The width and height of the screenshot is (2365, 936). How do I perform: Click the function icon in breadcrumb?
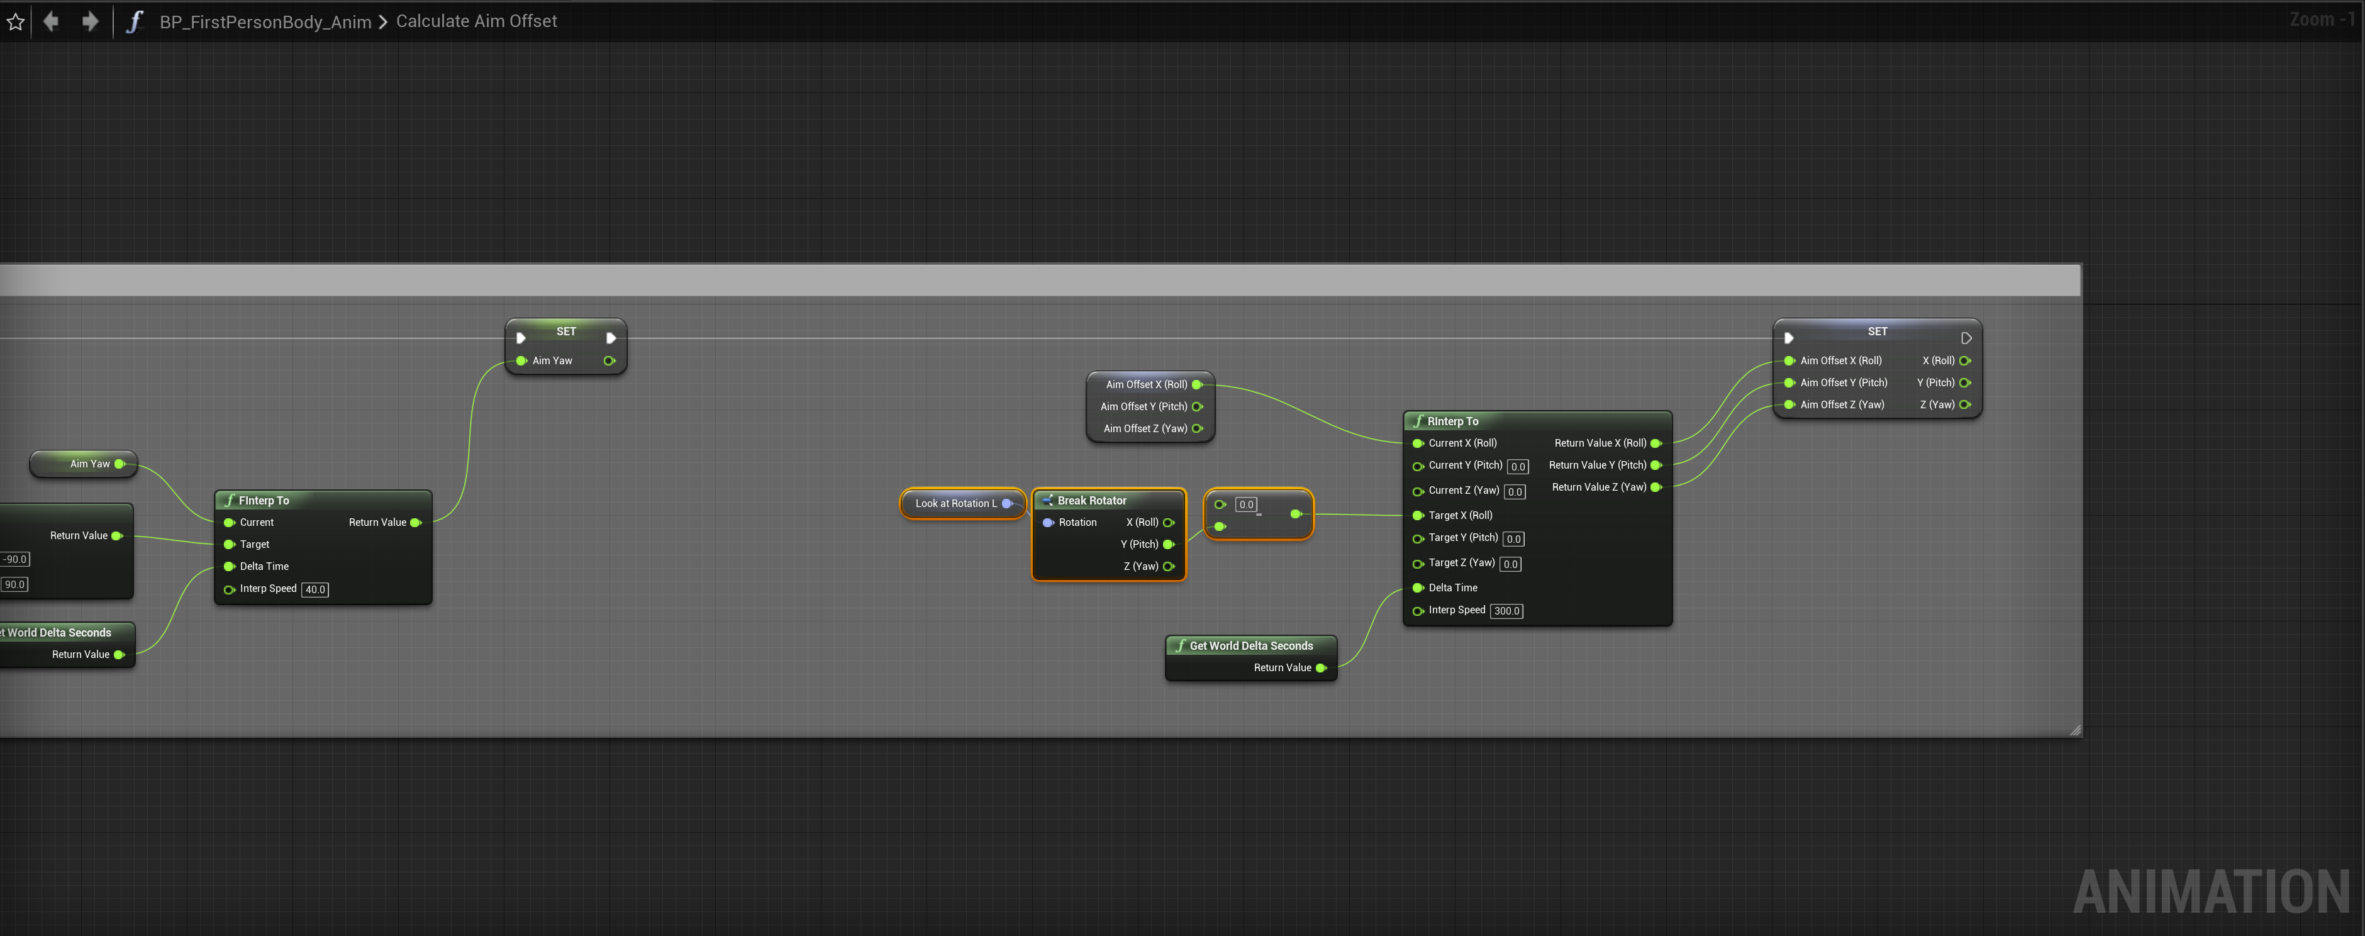[134, 21]
